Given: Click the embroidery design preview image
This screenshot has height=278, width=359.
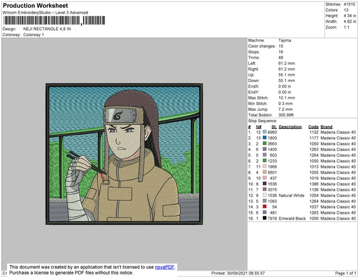Looking at the screenshot, I should coord(124,154).
